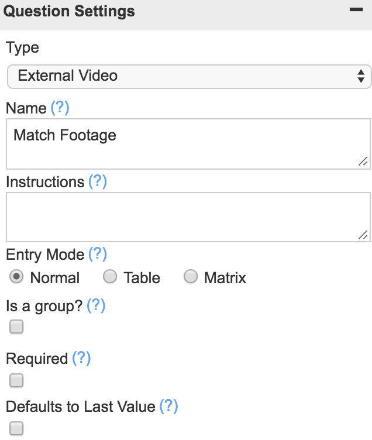Open the Defaults to Last Value help icon
The image size is (372, 440).
(x=168, y=406)
